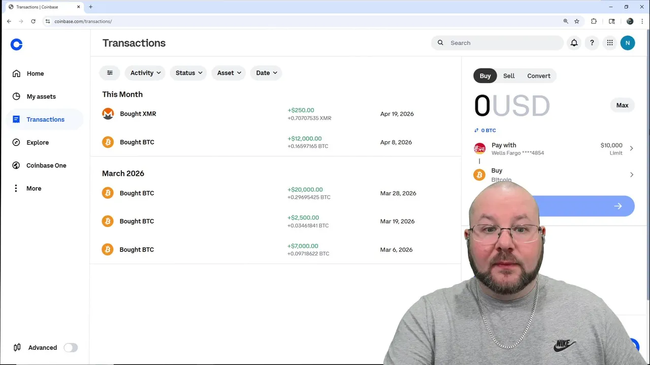Click Bitcoin icon for Mar 19 purchase
Image resolution: width=650 pixels, height=365 pixels.
(x=108, y=221)
